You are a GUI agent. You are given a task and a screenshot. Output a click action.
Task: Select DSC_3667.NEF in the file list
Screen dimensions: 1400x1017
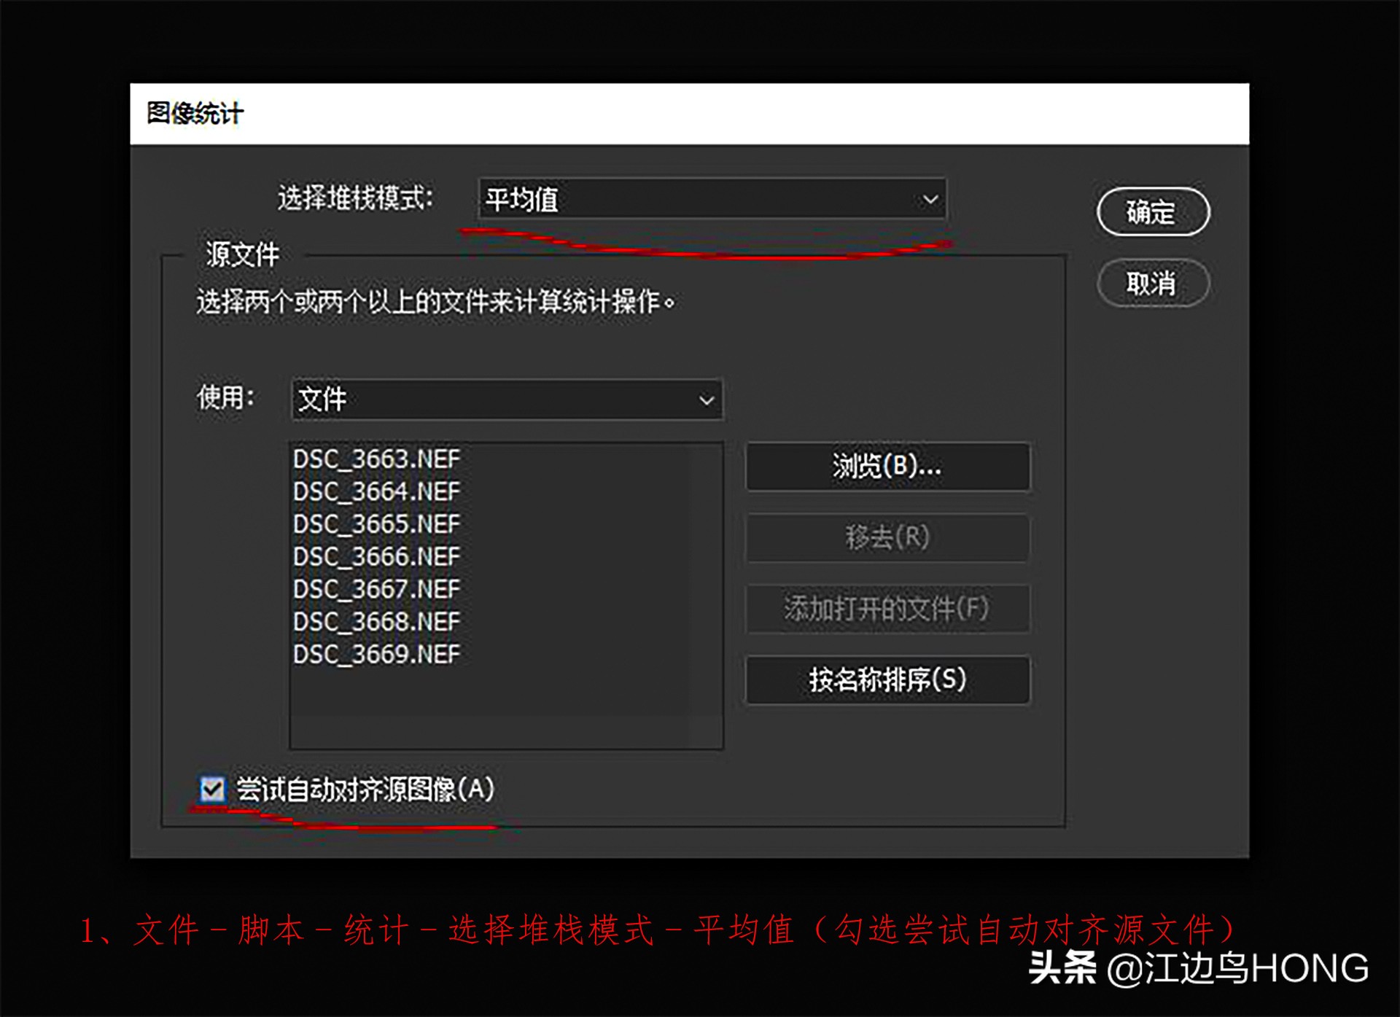pyautogui.click(x=376, y=588)
